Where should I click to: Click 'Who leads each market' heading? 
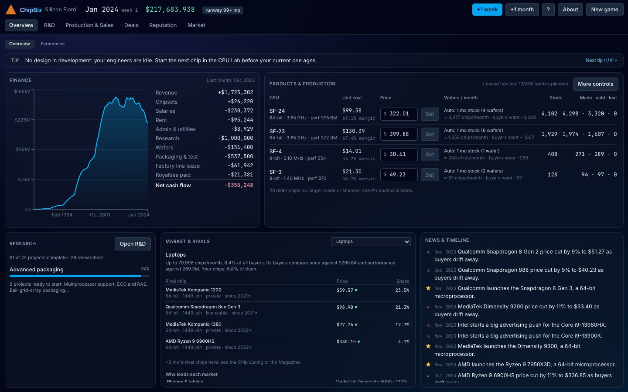[191, 375]
